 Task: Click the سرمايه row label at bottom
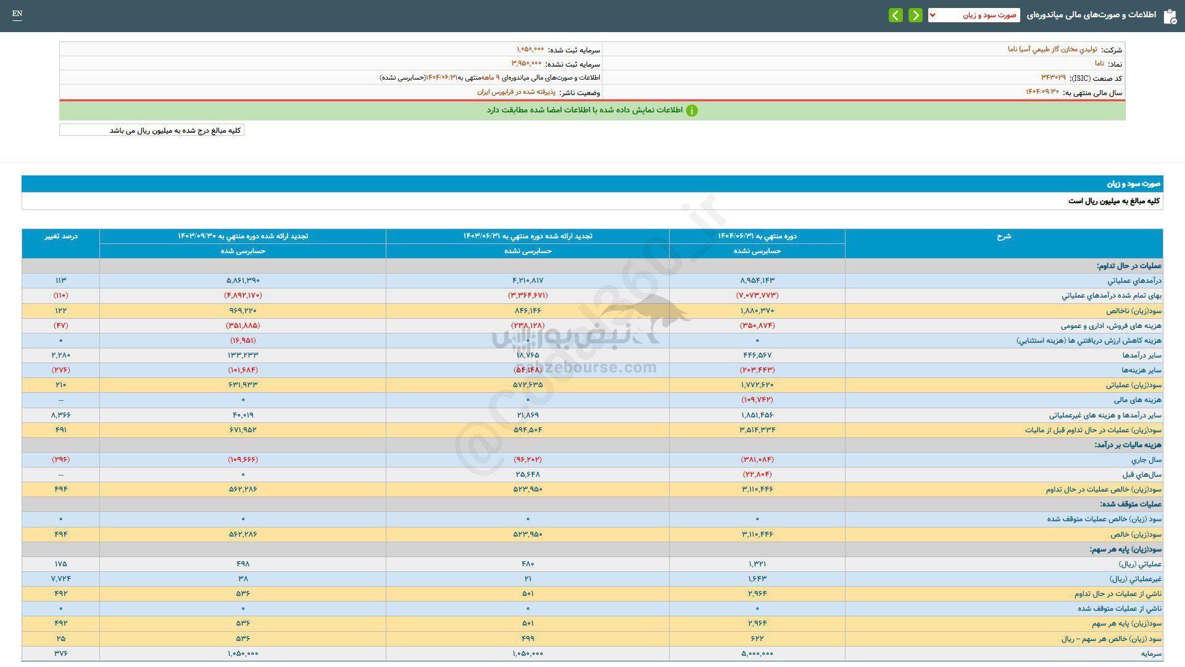(x=1151, y=653)
